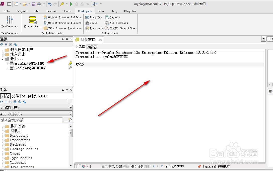
Task: Open Connections from the Configure ribbon
Action: pos(32,22)
